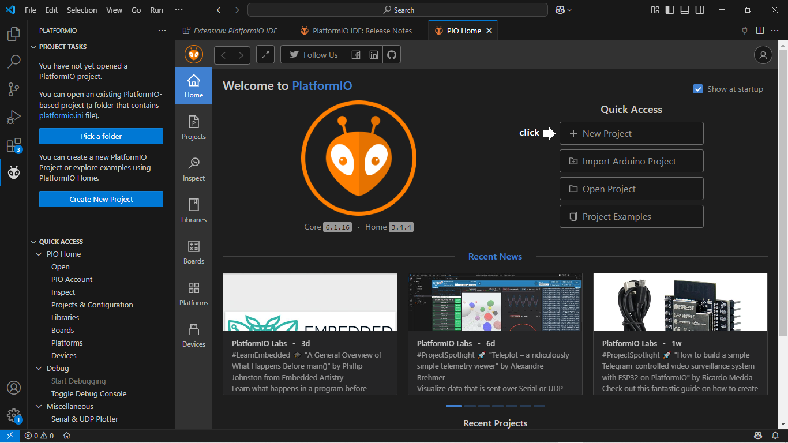Click the Follow Us Twitter button

click(x=314, y=55)
